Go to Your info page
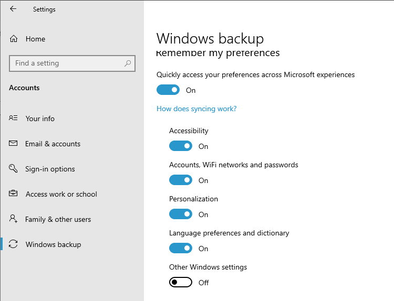 (72, 119)
